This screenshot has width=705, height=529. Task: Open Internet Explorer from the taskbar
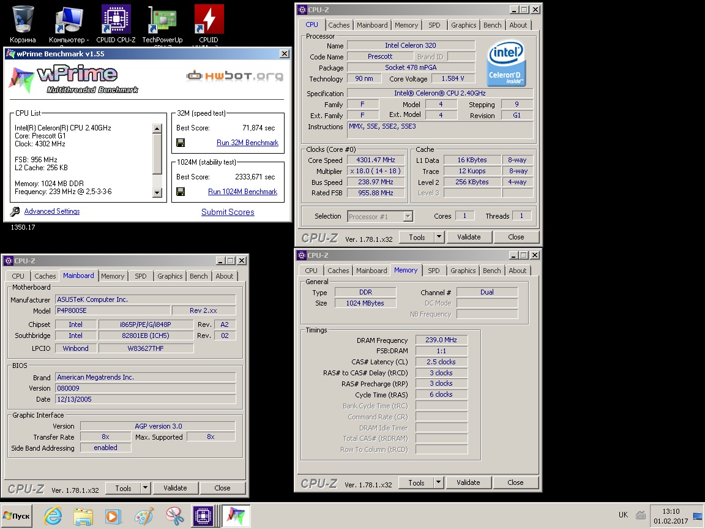pyautogui.click(x=53, y=516)
